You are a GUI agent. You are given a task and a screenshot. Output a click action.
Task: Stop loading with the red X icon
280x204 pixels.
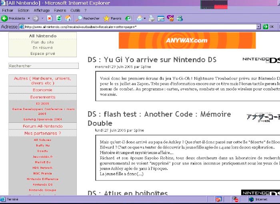[x=50, y=18]
